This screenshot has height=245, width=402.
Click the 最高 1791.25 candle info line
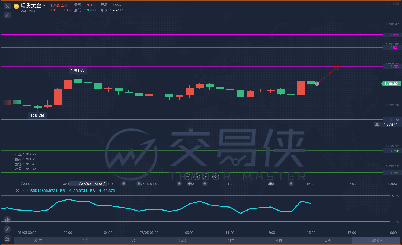click(25, 159)
